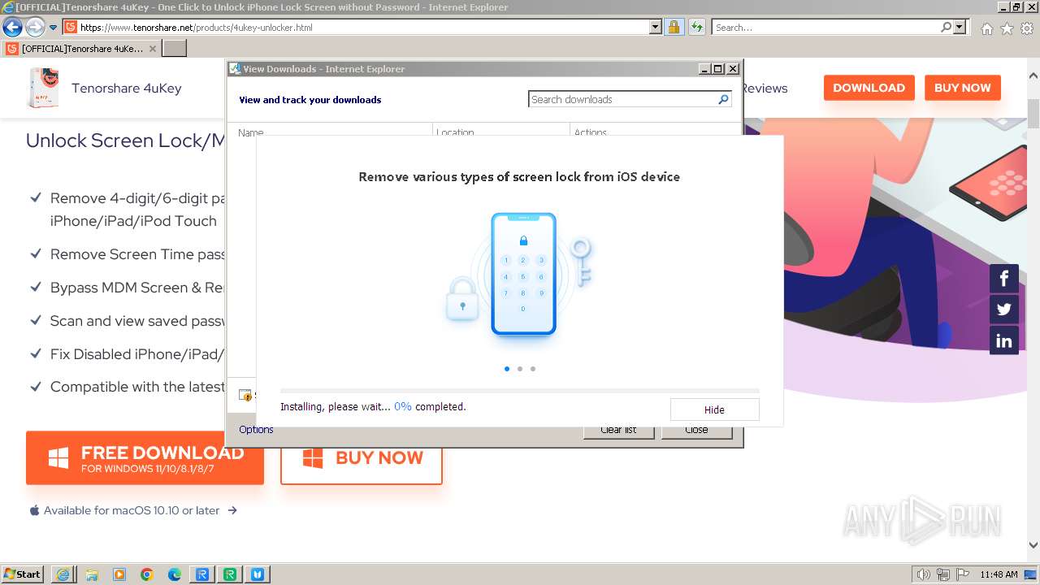Select the first carousel dot in installer
Screen dimensions: 1040x585
(507, 369)
